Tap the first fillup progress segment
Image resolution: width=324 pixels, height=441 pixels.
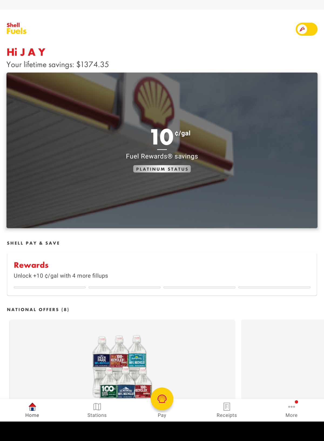pyautogui.click(x=50, y=287)
